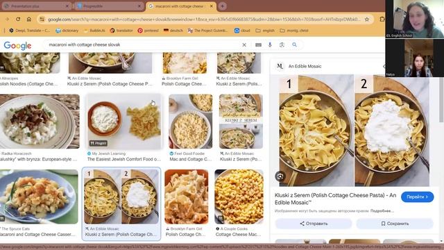The height and width of the screenshot is (250, 444).
Task: Search by image with Google Lens icon
Action: coord(282,44)
